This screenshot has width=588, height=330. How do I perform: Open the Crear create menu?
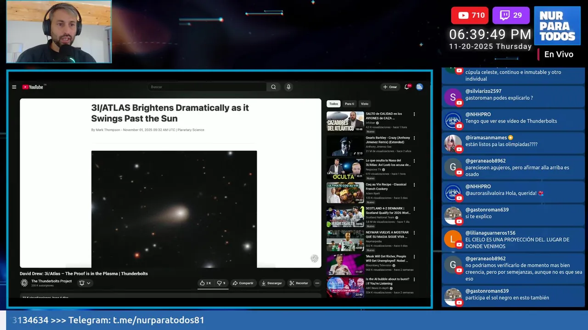click(x=390, y=87)
